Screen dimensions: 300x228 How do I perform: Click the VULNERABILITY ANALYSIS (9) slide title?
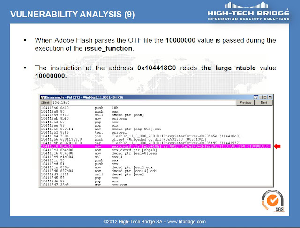tap(73, 15)
